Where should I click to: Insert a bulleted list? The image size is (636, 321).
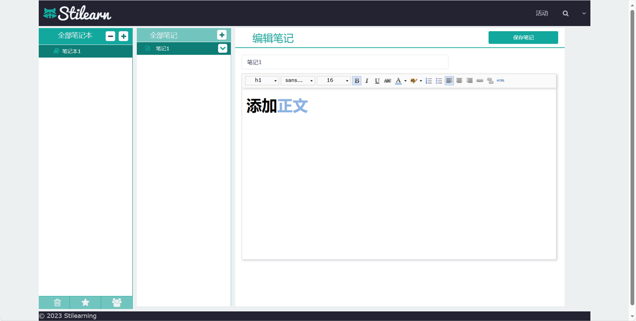pos(439,80)
